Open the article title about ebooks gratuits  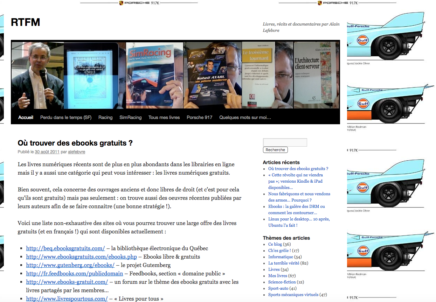(x=75, y=143)
